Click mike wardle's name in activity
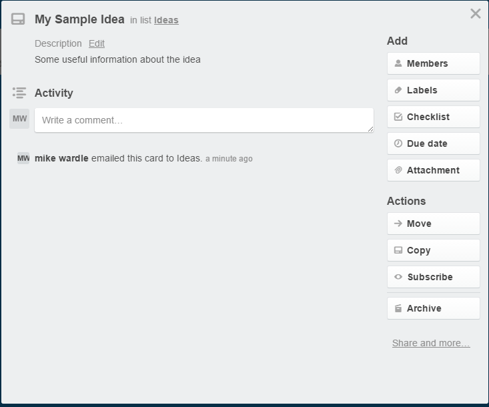489x407 pixels. pyautogui.click(x=61, y=158)
